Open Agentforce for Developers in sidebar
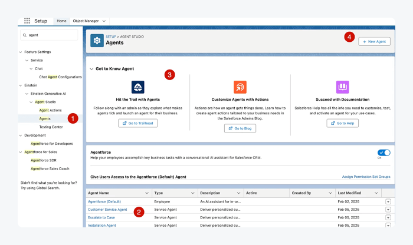The height and width of the screenshot is (245, 413). click(52, 144)
